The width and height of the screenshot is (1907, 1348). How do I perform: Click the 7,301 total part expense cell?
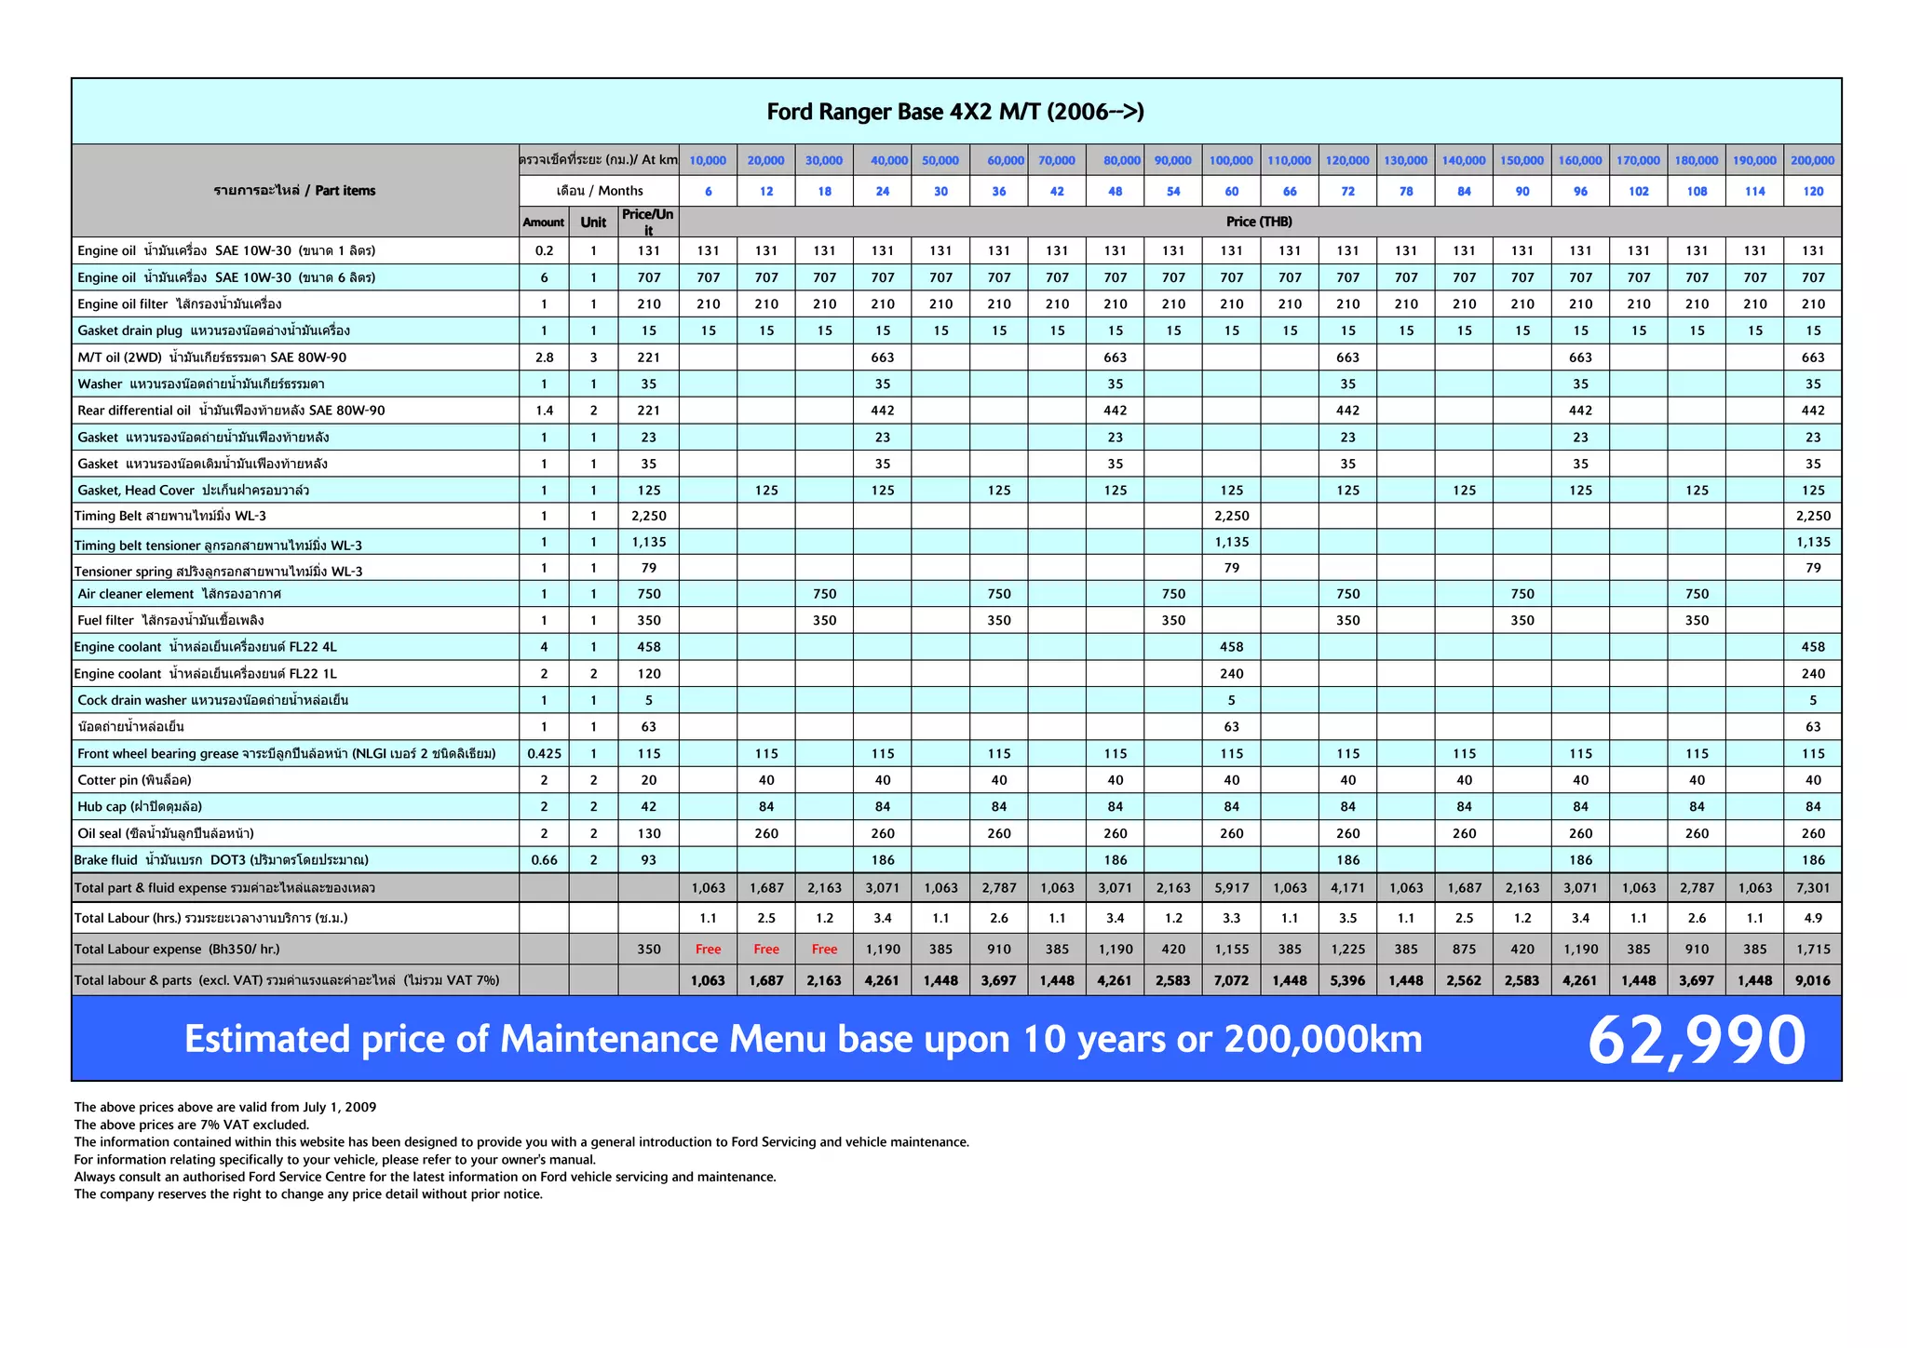click(x=1812, y=888)
